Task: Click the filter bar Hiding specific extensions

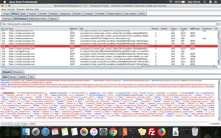Action: pos(108,24)
